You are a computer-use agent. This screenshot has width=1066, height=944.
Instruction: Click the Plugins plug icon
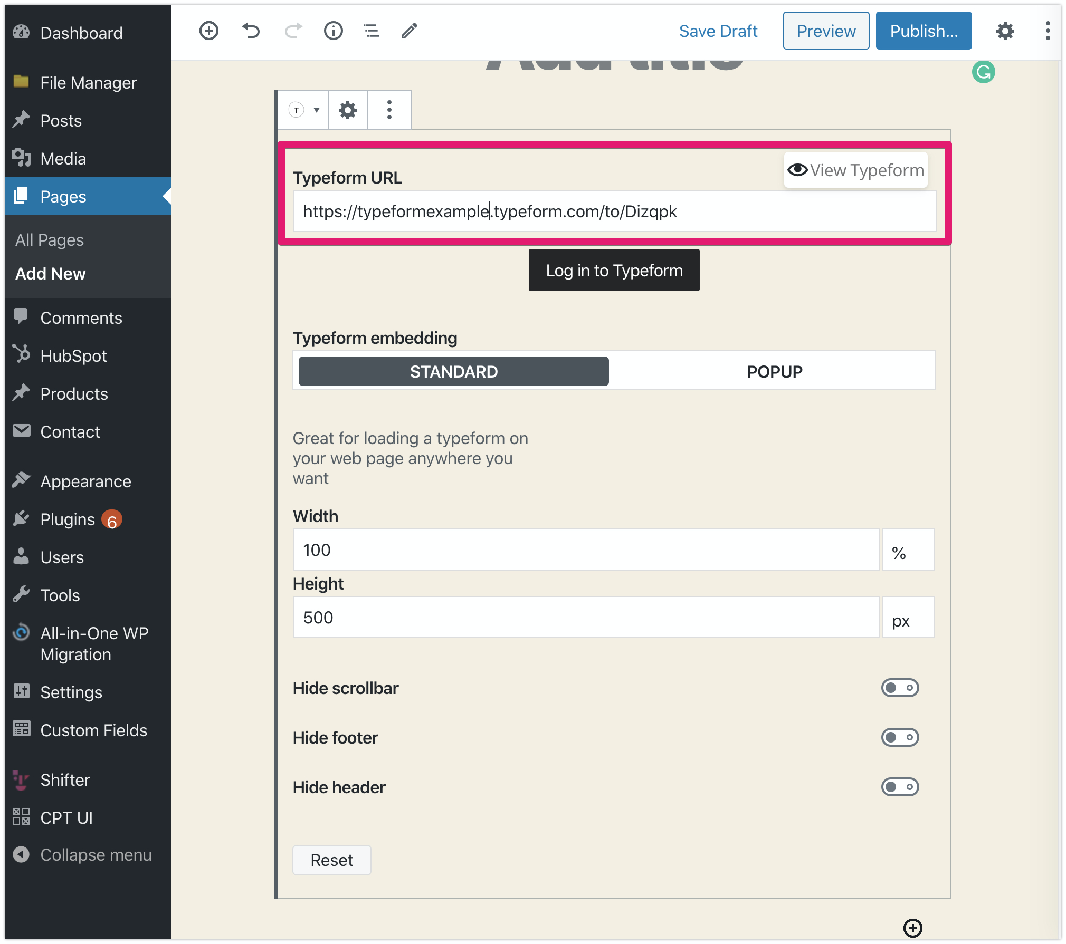click(21, 518)
